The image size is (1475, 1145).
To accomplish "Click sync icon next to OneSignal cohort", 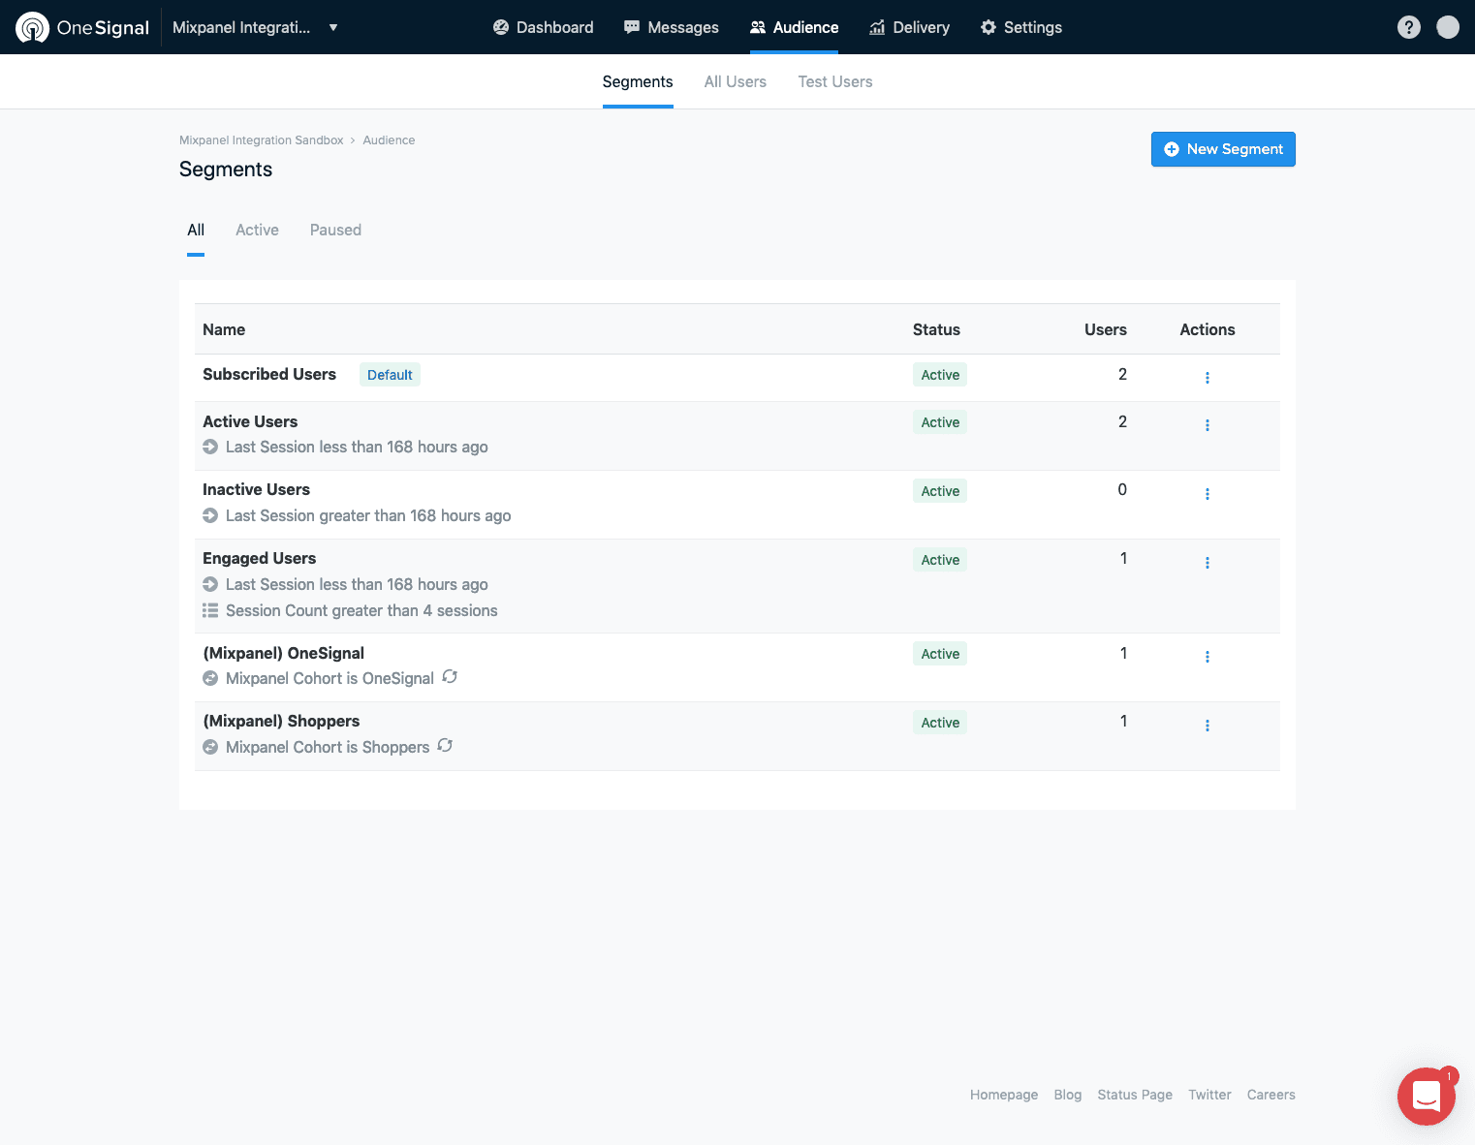I will [450, 677].
